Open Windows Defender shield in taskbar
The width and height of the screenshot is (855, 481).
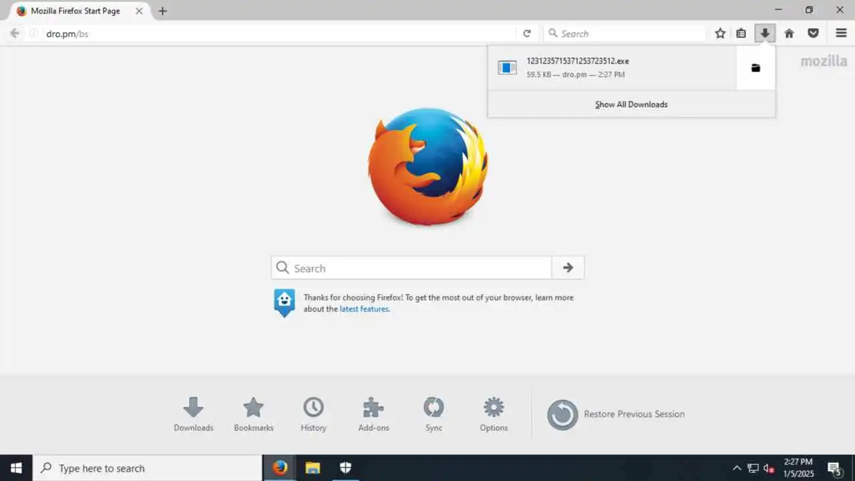[x=345, y=468]
